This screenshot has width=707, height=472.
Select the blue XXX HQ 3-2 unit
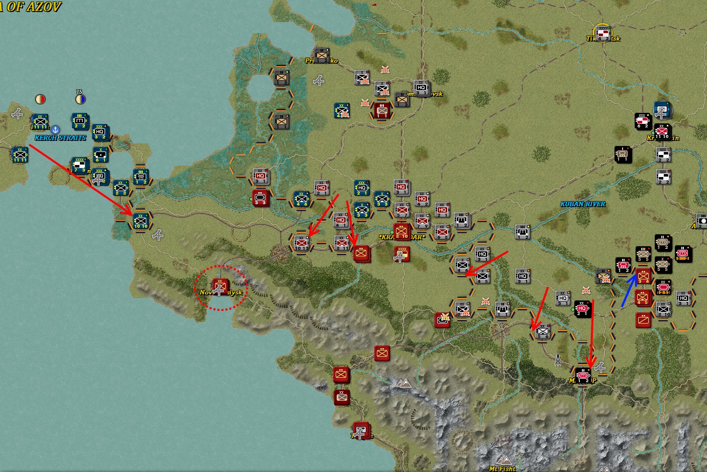tap(99, 131)
